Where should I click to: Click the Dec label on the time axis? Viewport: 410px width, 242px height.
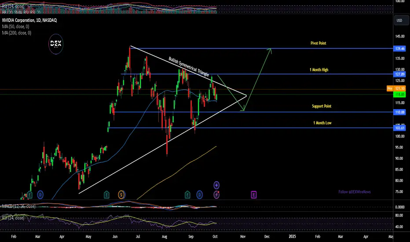[x=267, y=237]
